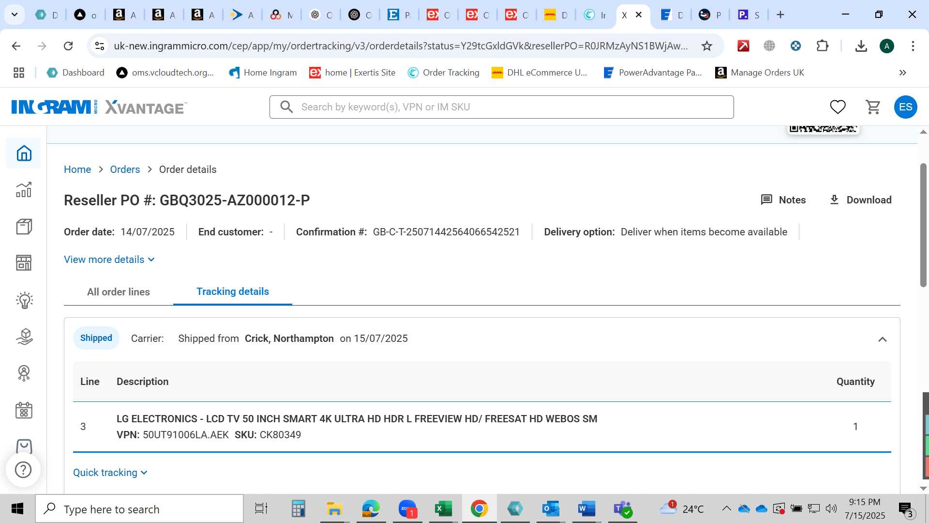Go back to the previous page
The width and height of the screenshot is (929, 523).
point(16,46)
